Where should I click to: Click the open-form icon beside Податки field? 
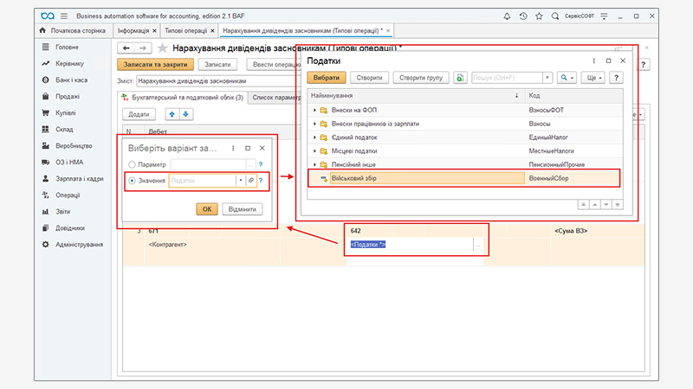click(x=250, y=180)
